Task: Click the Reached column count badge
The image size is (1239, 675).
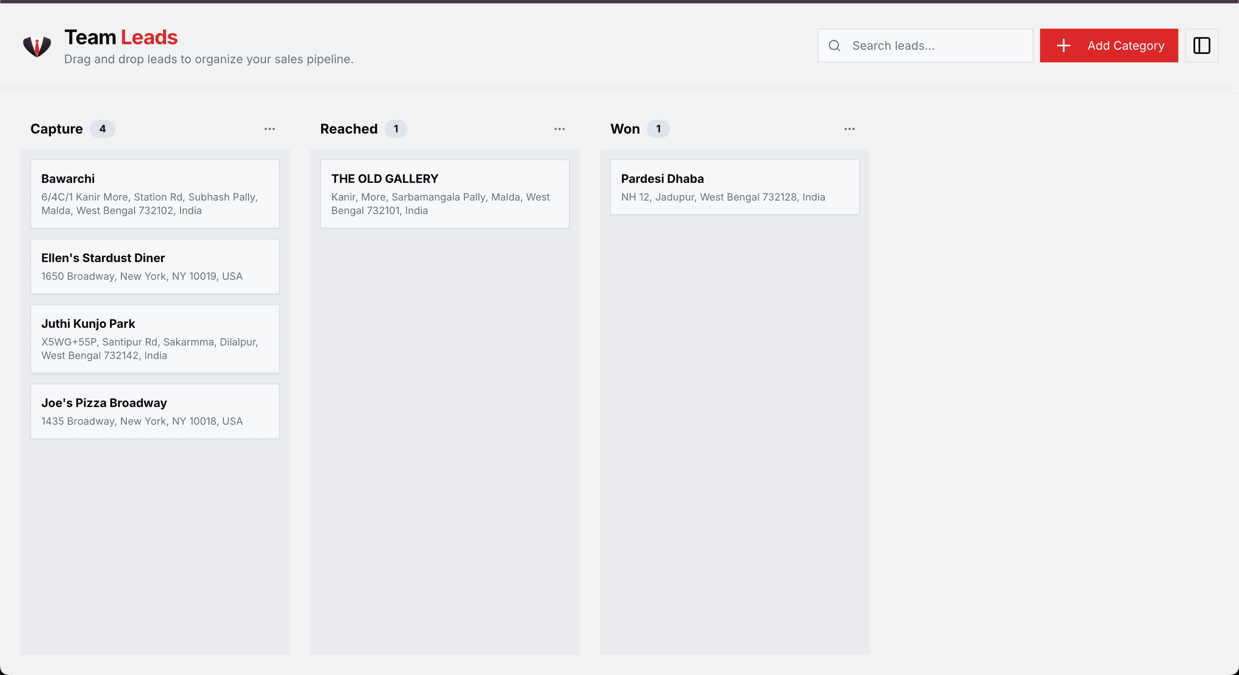Action: pos(396,129)
